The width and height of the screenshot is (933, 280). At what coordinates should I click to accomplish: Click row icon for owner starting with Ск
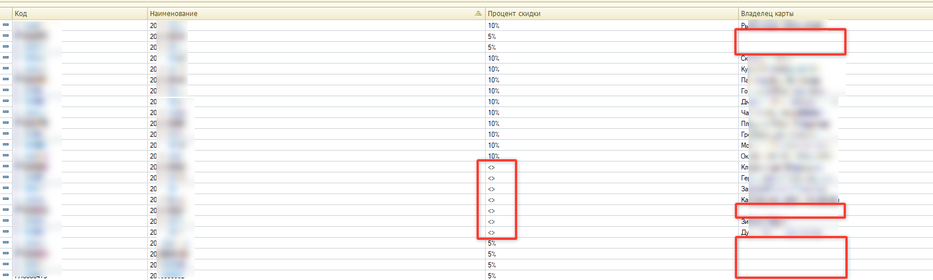(6, 57)
